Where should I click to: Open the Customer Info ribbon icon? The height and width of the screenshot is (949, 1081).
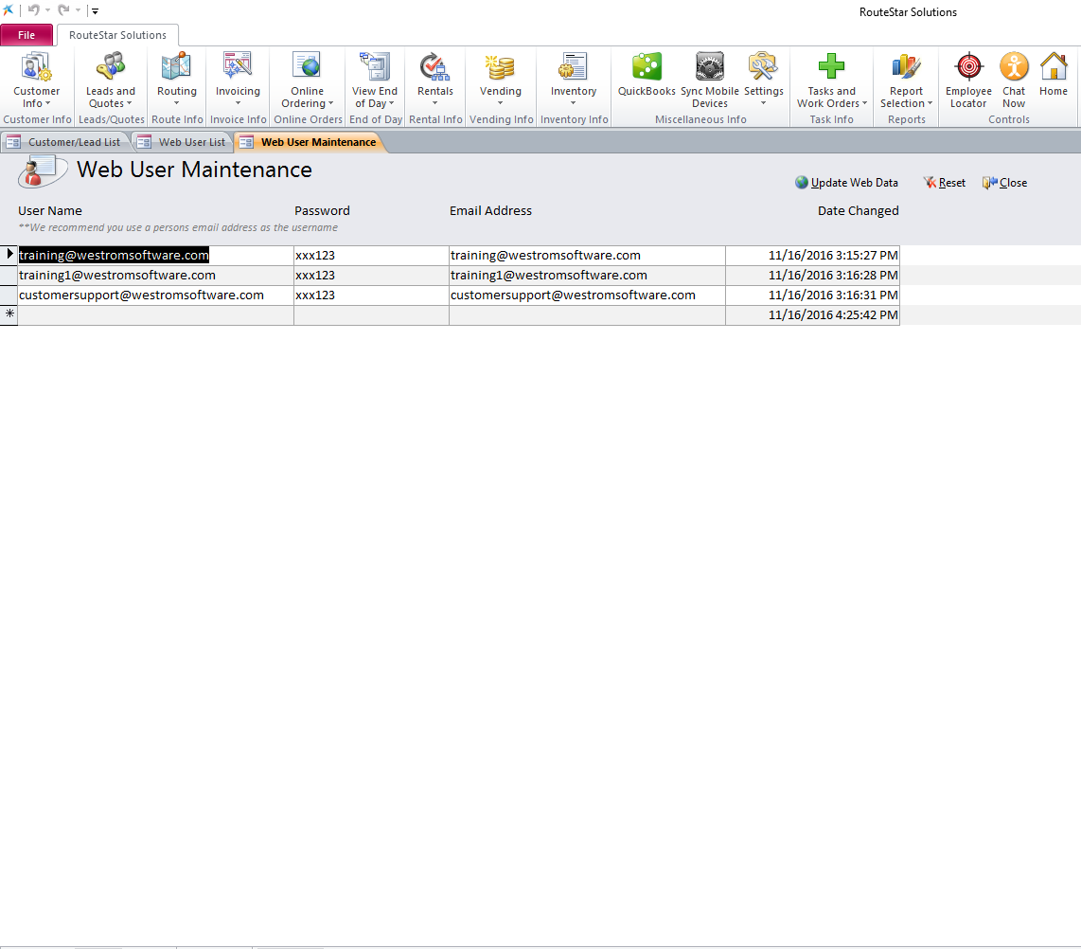pyautogui.click(x=37, y=67)
